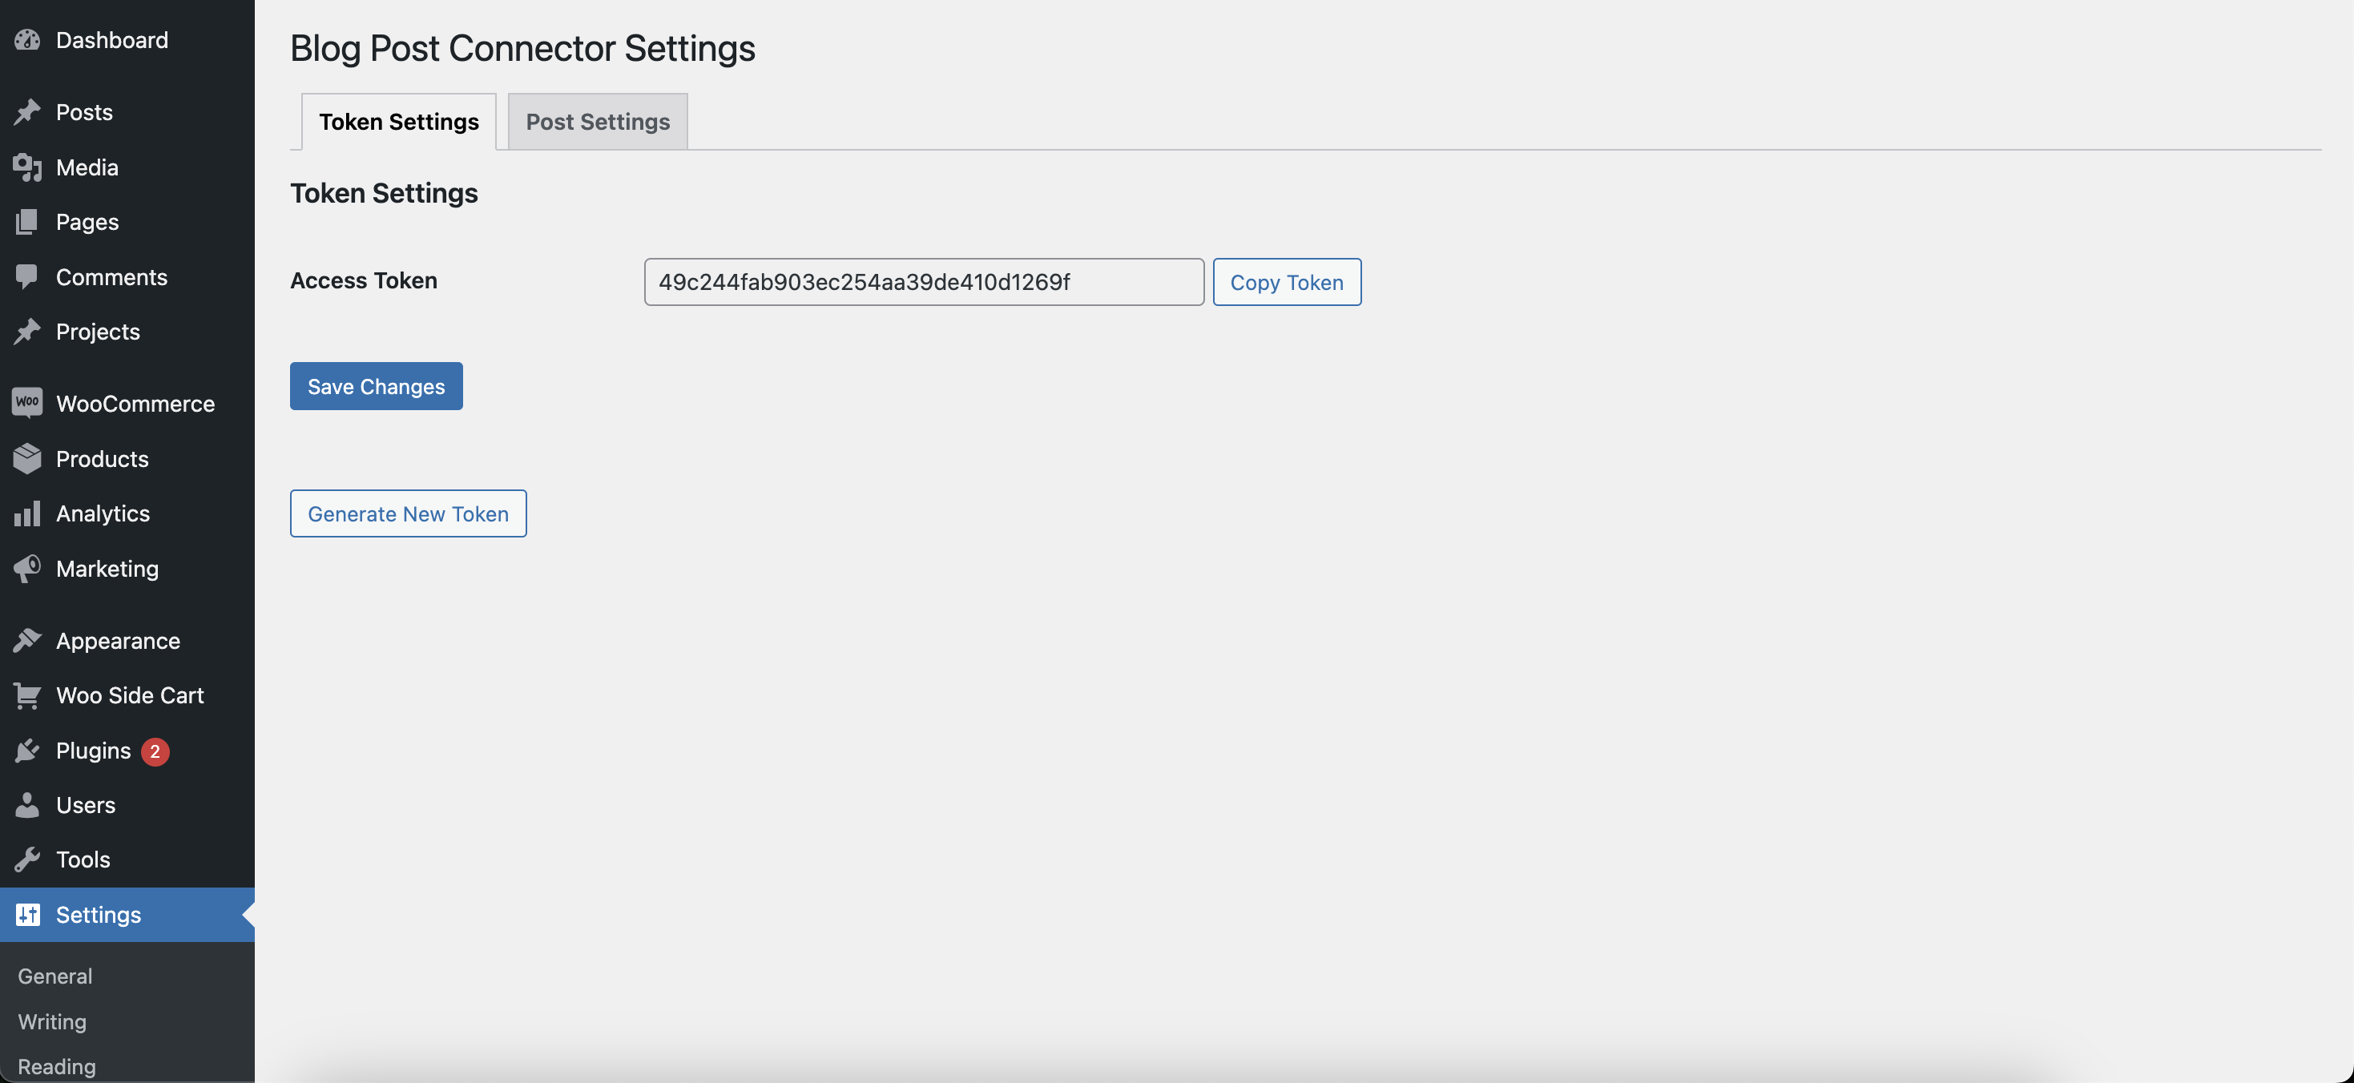The image size is (2354, 1083).
Task: Click the Dashboard gauge icon
Action: point(27,39)
